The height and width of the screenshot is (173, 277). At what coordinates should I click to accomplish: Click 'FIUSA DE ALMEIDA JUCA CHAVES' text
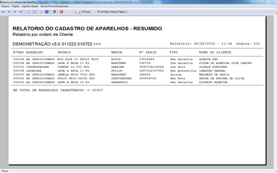coord(225,63)
